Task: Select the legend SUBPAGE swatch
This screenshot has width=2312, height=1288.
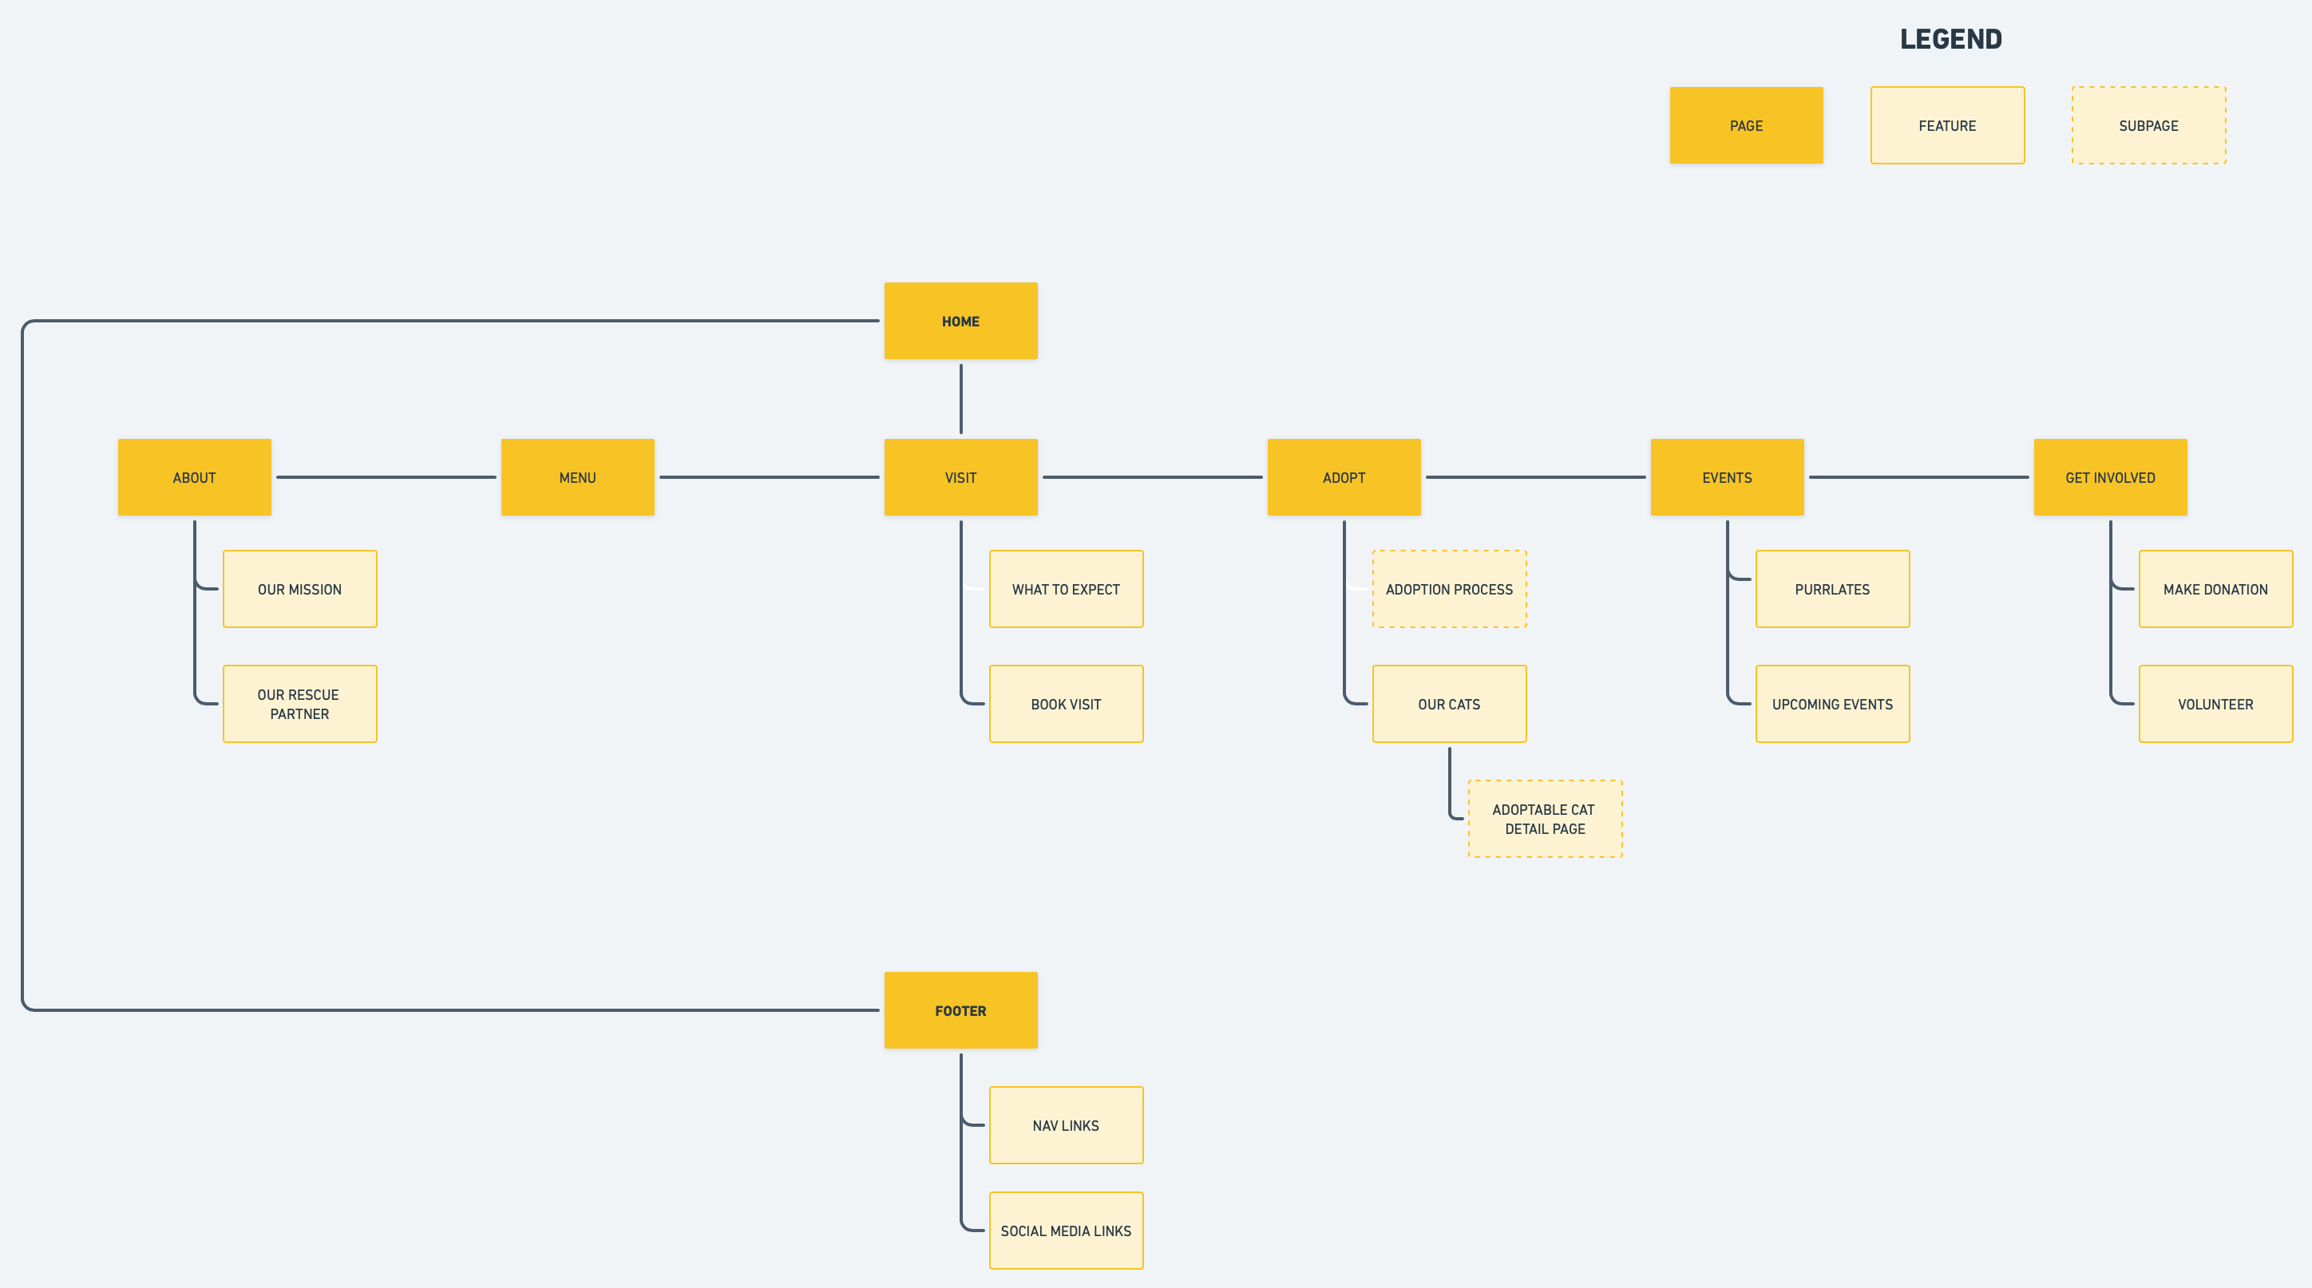Action: tap(2148, 125)
